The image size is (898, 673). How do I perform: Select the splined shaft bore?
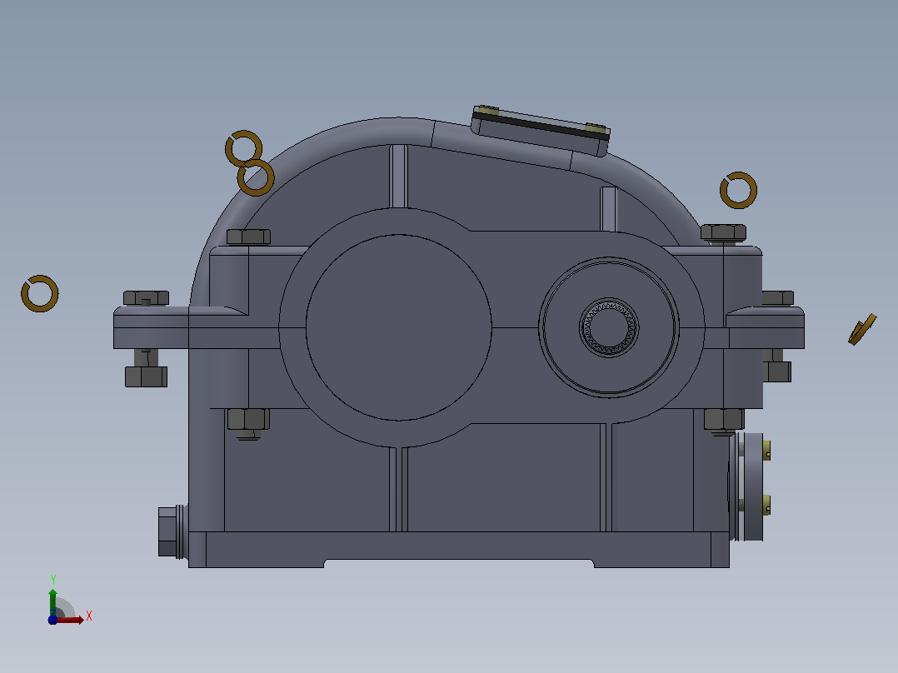609,327
